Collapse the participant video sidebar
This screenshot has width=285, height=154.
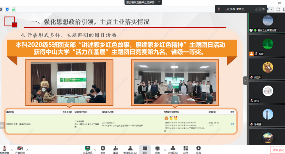click(x=245, y=80)
